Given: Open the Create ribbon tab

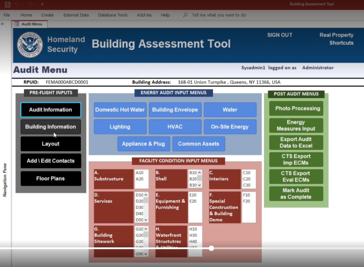Looking at the screenshot, I should [47, 15].
